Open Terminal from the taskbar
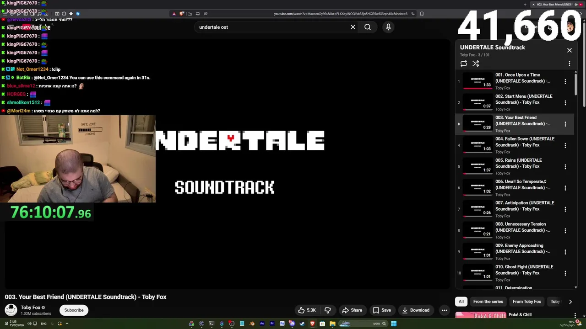Image resolution: width=586 pixels, height=329 pixels. pyautogui.click(x=212, y=324)
